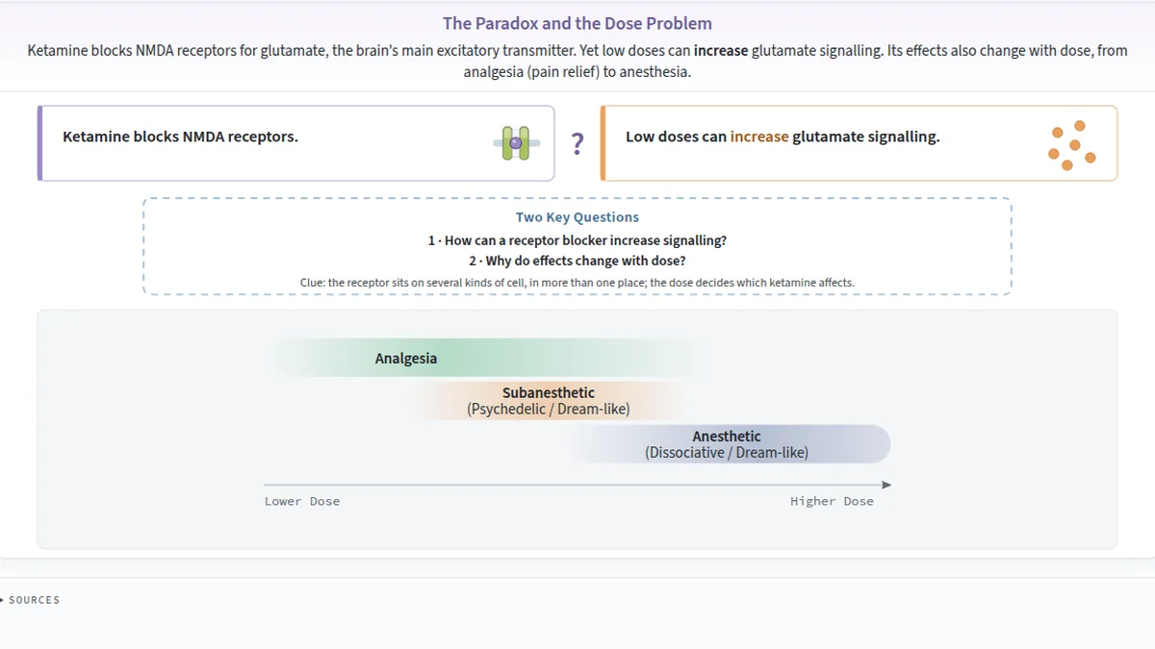Open the Ketamine blocks NMDA receptors card
The image size is (1155, 649).
(x=296, y=143)
